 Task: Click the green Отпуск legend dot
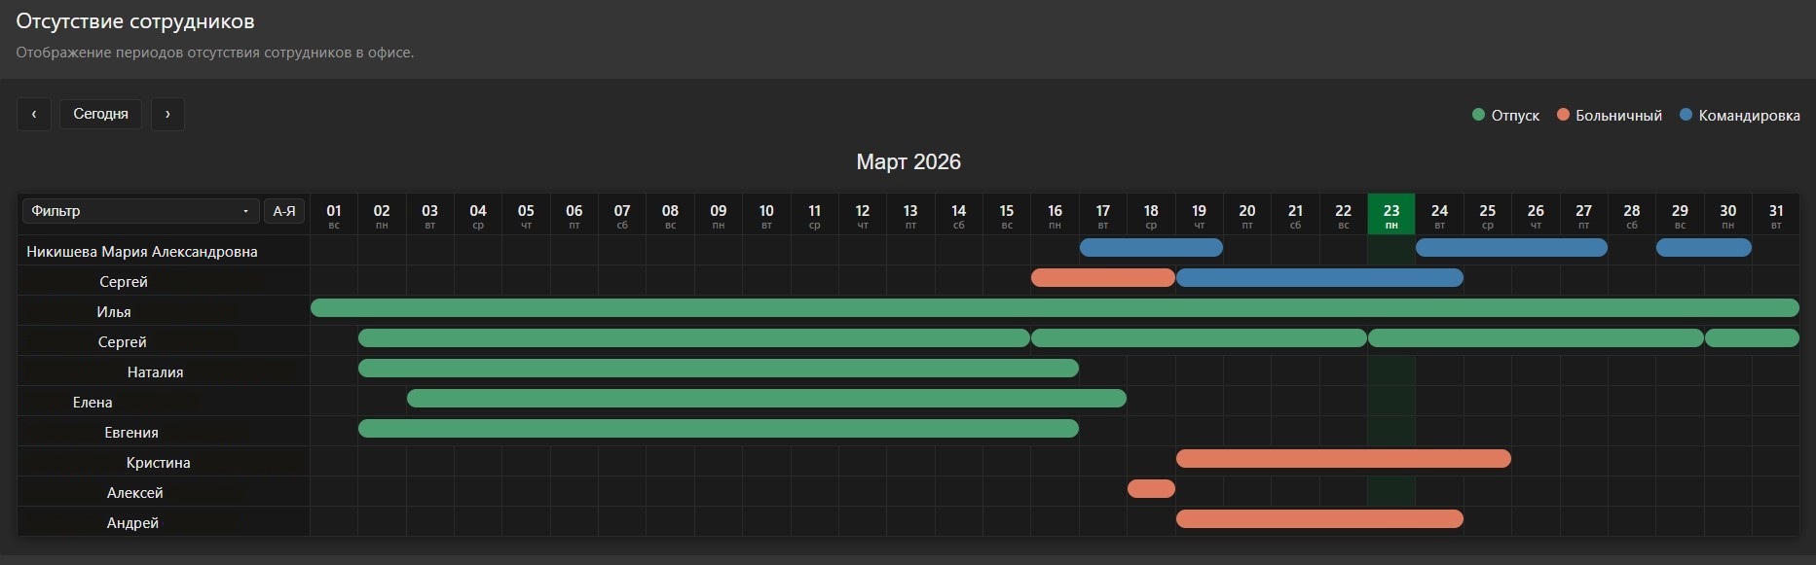click(1479, 115)
